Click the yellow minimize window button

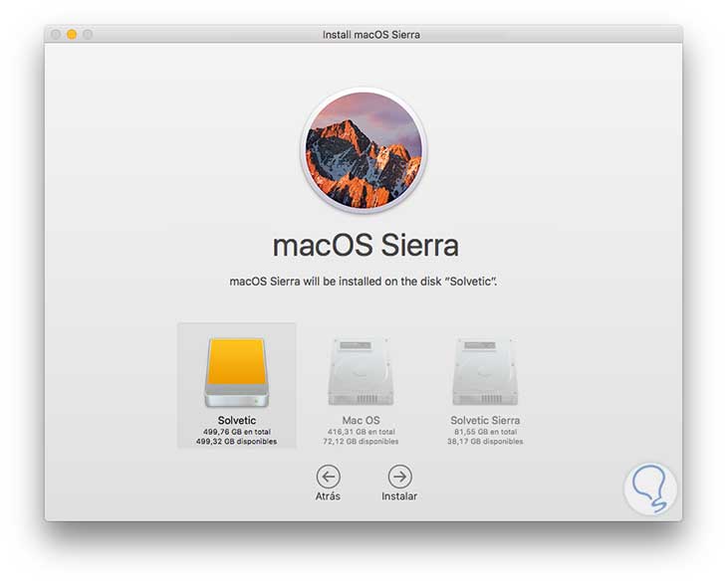click(72, 34)
